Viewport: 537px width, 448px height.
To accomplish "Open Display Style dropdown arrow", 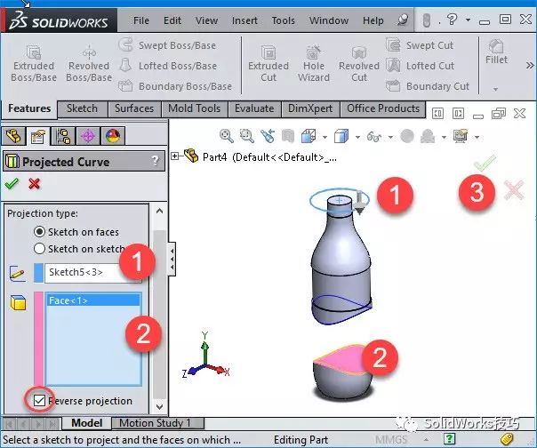I will (x=357, y=138).
